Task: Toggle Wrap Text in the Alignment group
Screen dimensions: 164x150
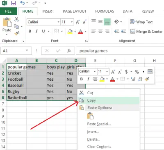Action: [x=141, y=22]
